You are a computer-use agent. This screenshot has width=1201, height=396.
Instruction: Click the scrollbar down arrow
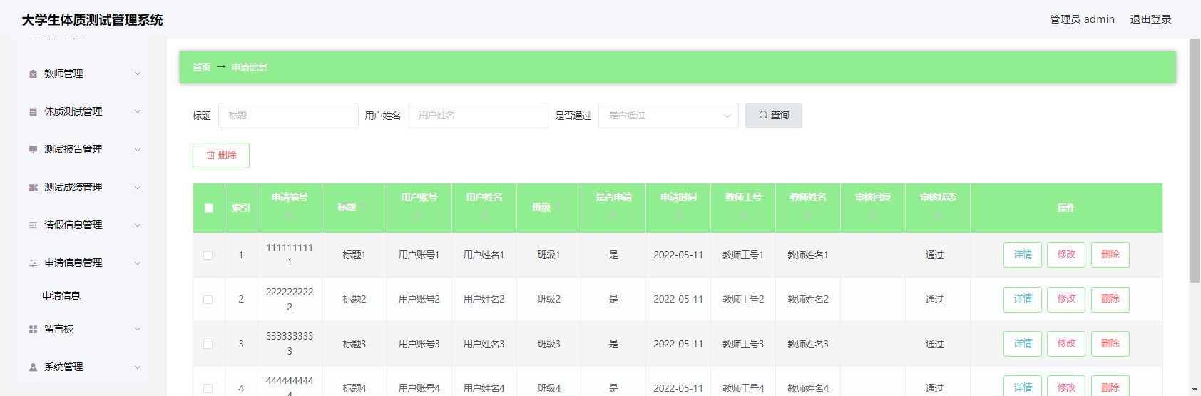click(1195, 390)
